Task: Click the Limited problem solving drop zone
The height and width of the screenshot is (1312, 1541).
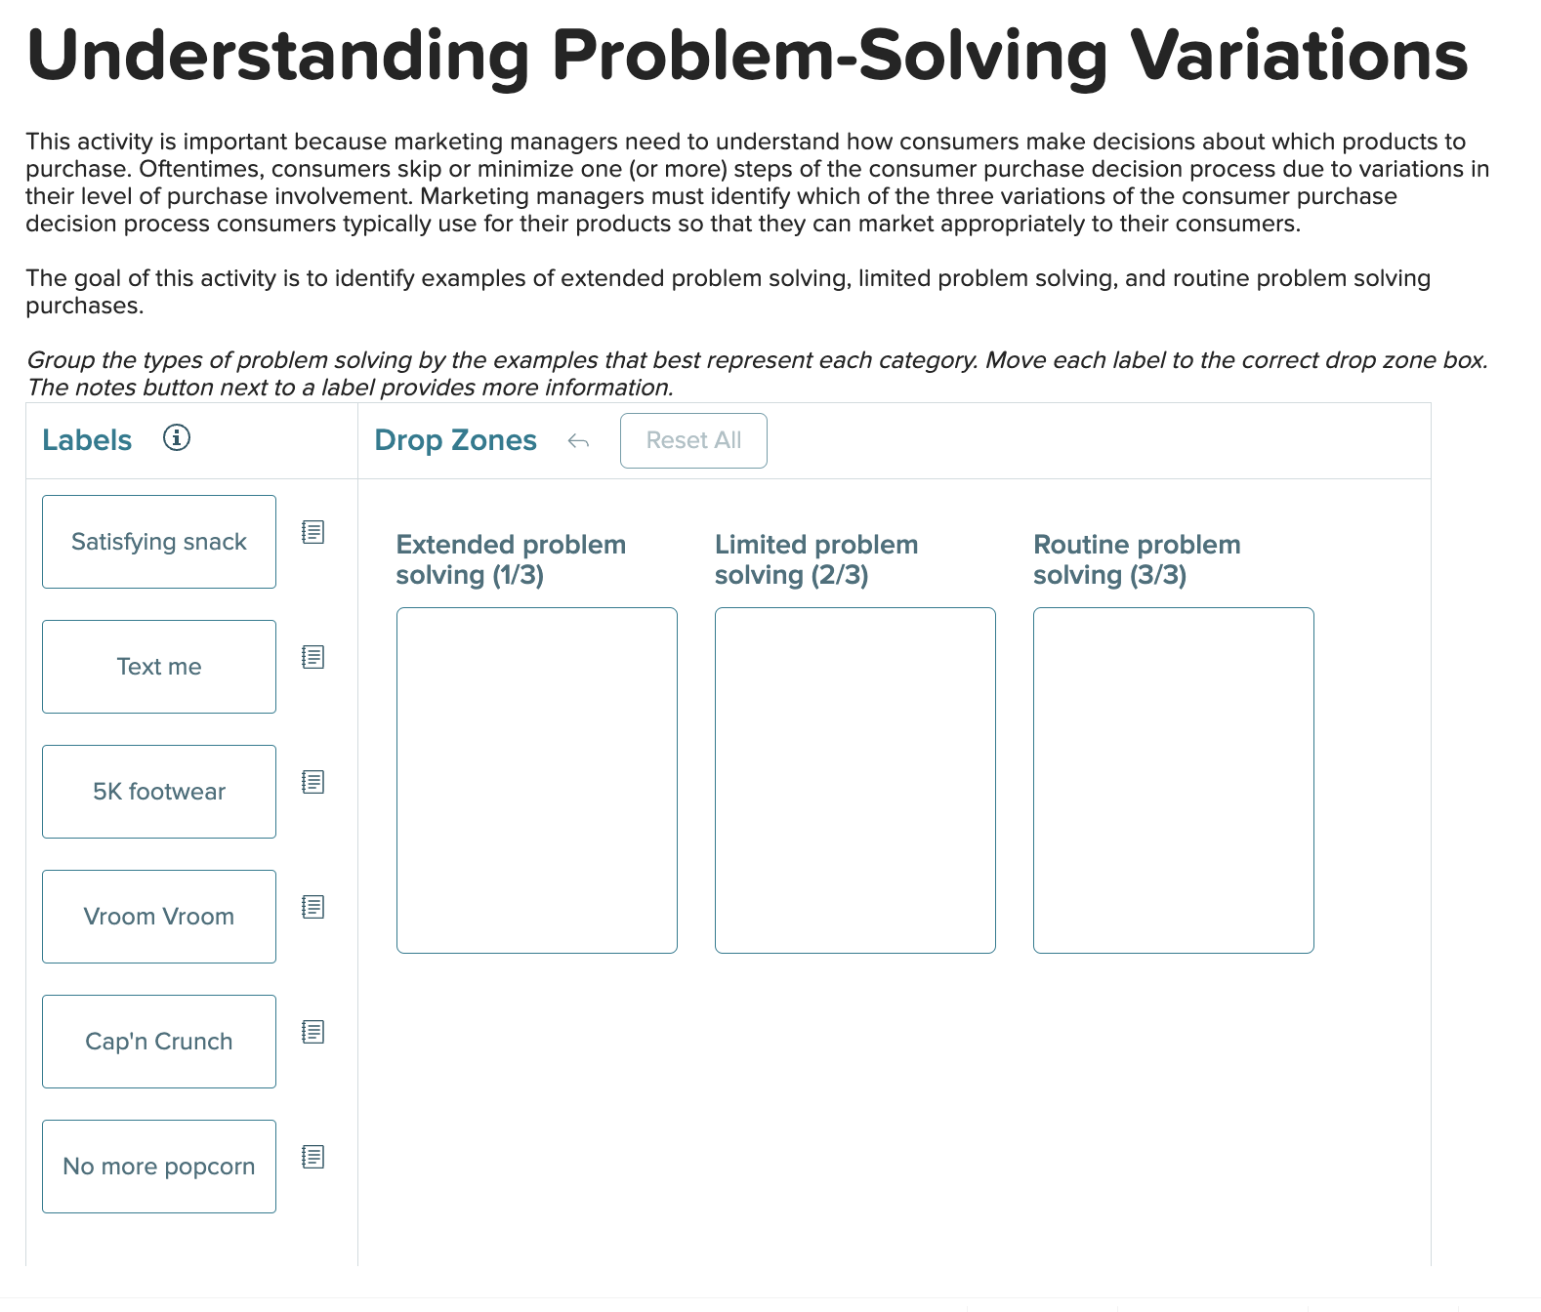Action: tap(854, 779)
